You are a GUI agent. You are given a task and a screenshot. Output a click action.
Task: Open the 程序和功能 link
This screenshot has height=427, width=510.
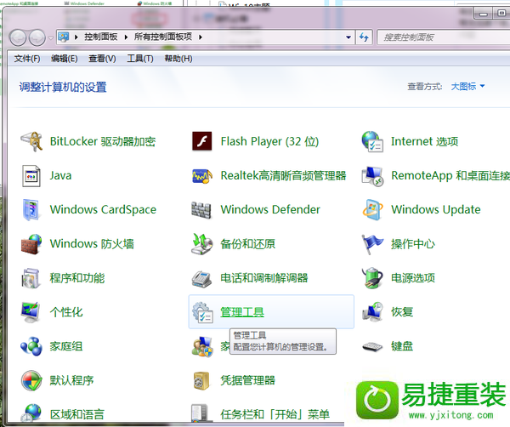point(77,278)
